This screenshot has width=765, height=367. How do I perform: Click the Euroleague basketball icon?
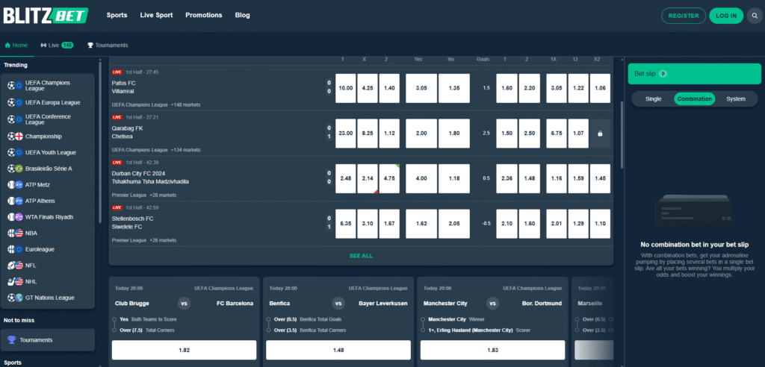tap(16, 249)
